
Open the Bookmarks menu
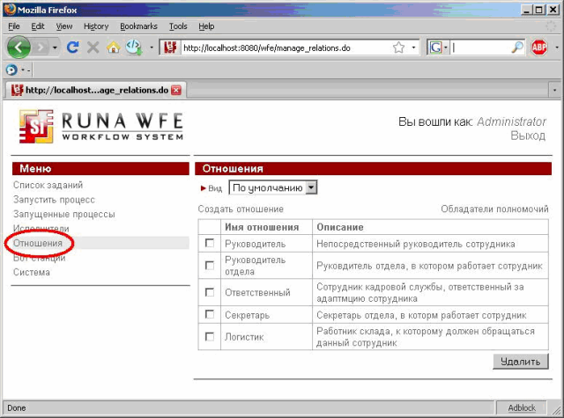[x=138, y=26]
